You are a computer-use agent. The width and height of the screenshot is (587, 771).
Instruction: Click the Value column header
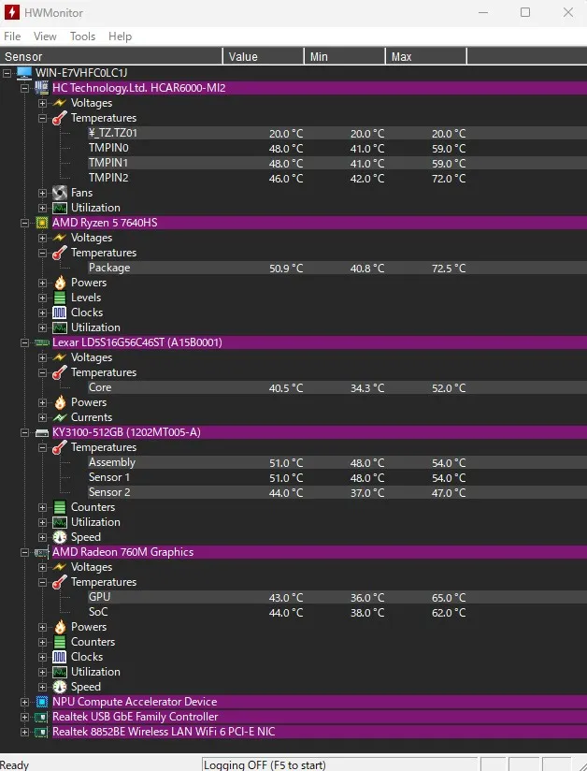(264, 56)
